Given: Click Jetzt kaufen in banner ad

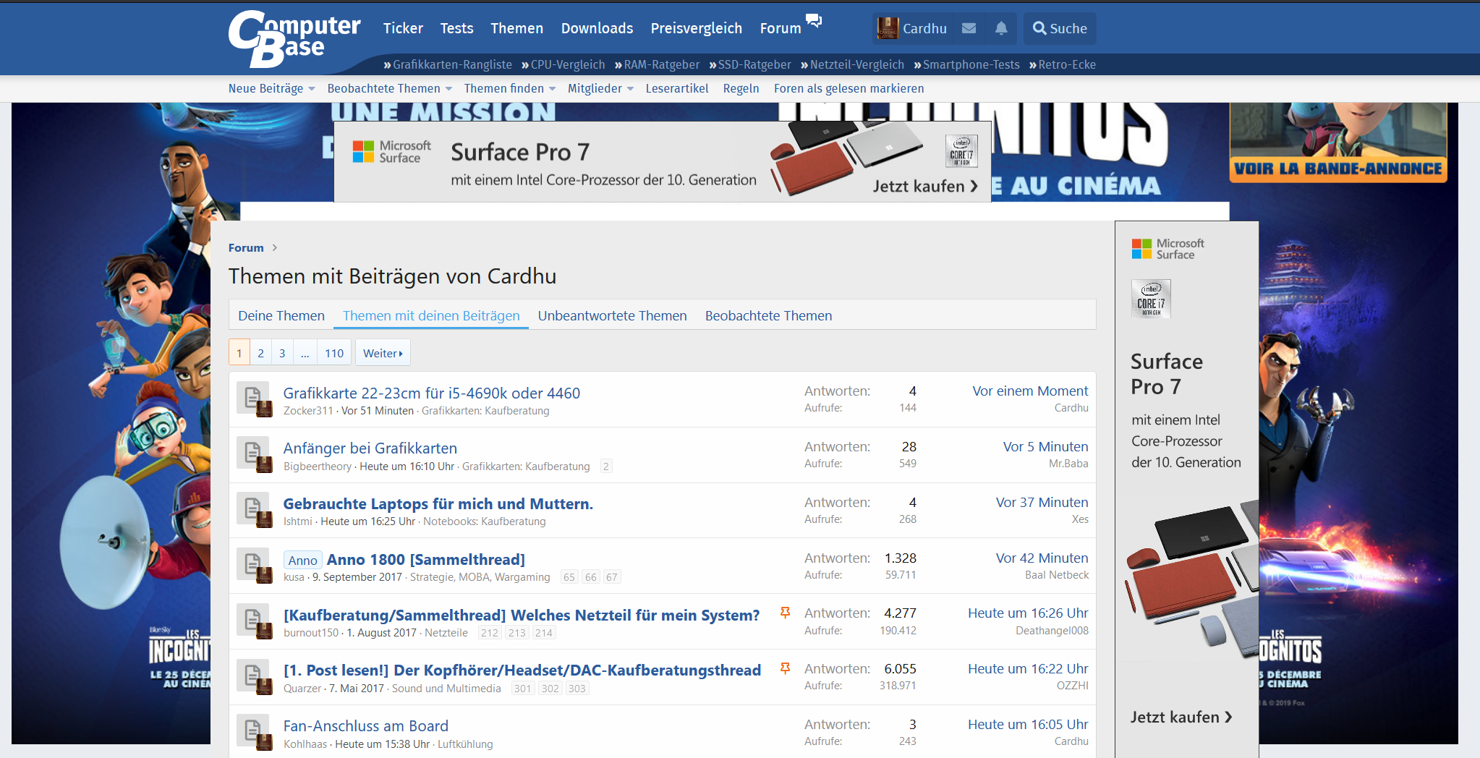Looking at the screenshot, I should point(925,186).
